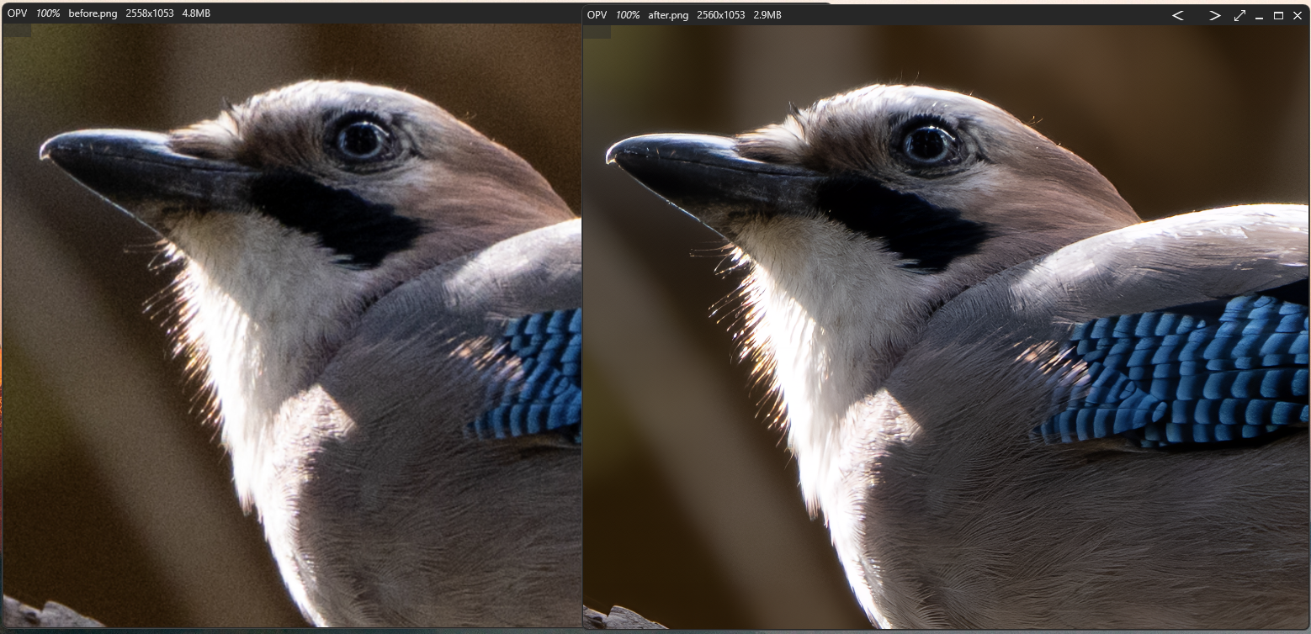The width and height of the screenshot is (1311, 634).
Task: Click the 2.9MB file size label
Action: [767, 15]
